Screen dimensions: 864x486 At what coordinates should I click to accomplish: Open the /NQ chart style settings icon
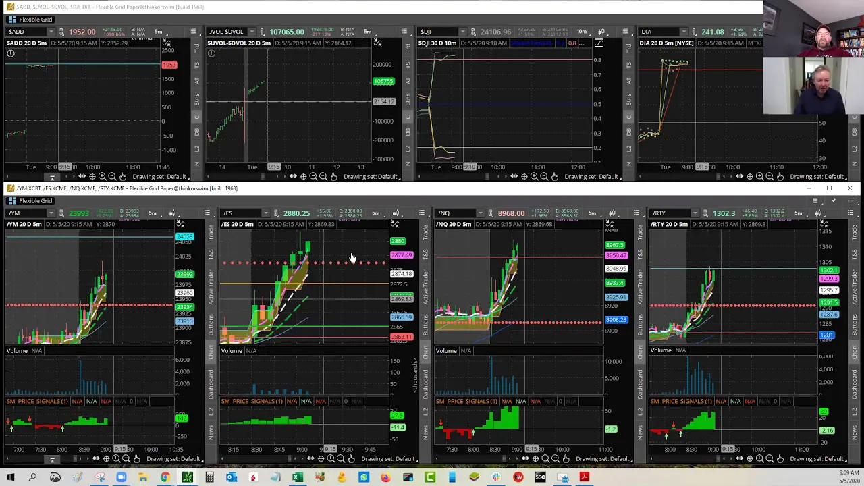click(612, 213)
